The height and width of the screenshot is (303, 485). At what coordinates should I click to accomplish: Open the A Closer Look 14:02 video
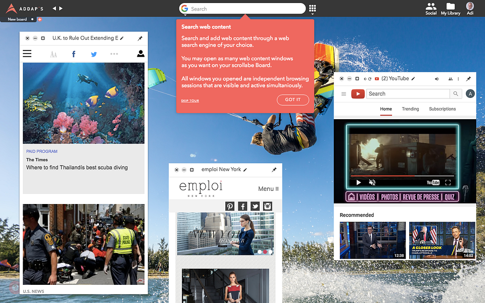point(442,240)
